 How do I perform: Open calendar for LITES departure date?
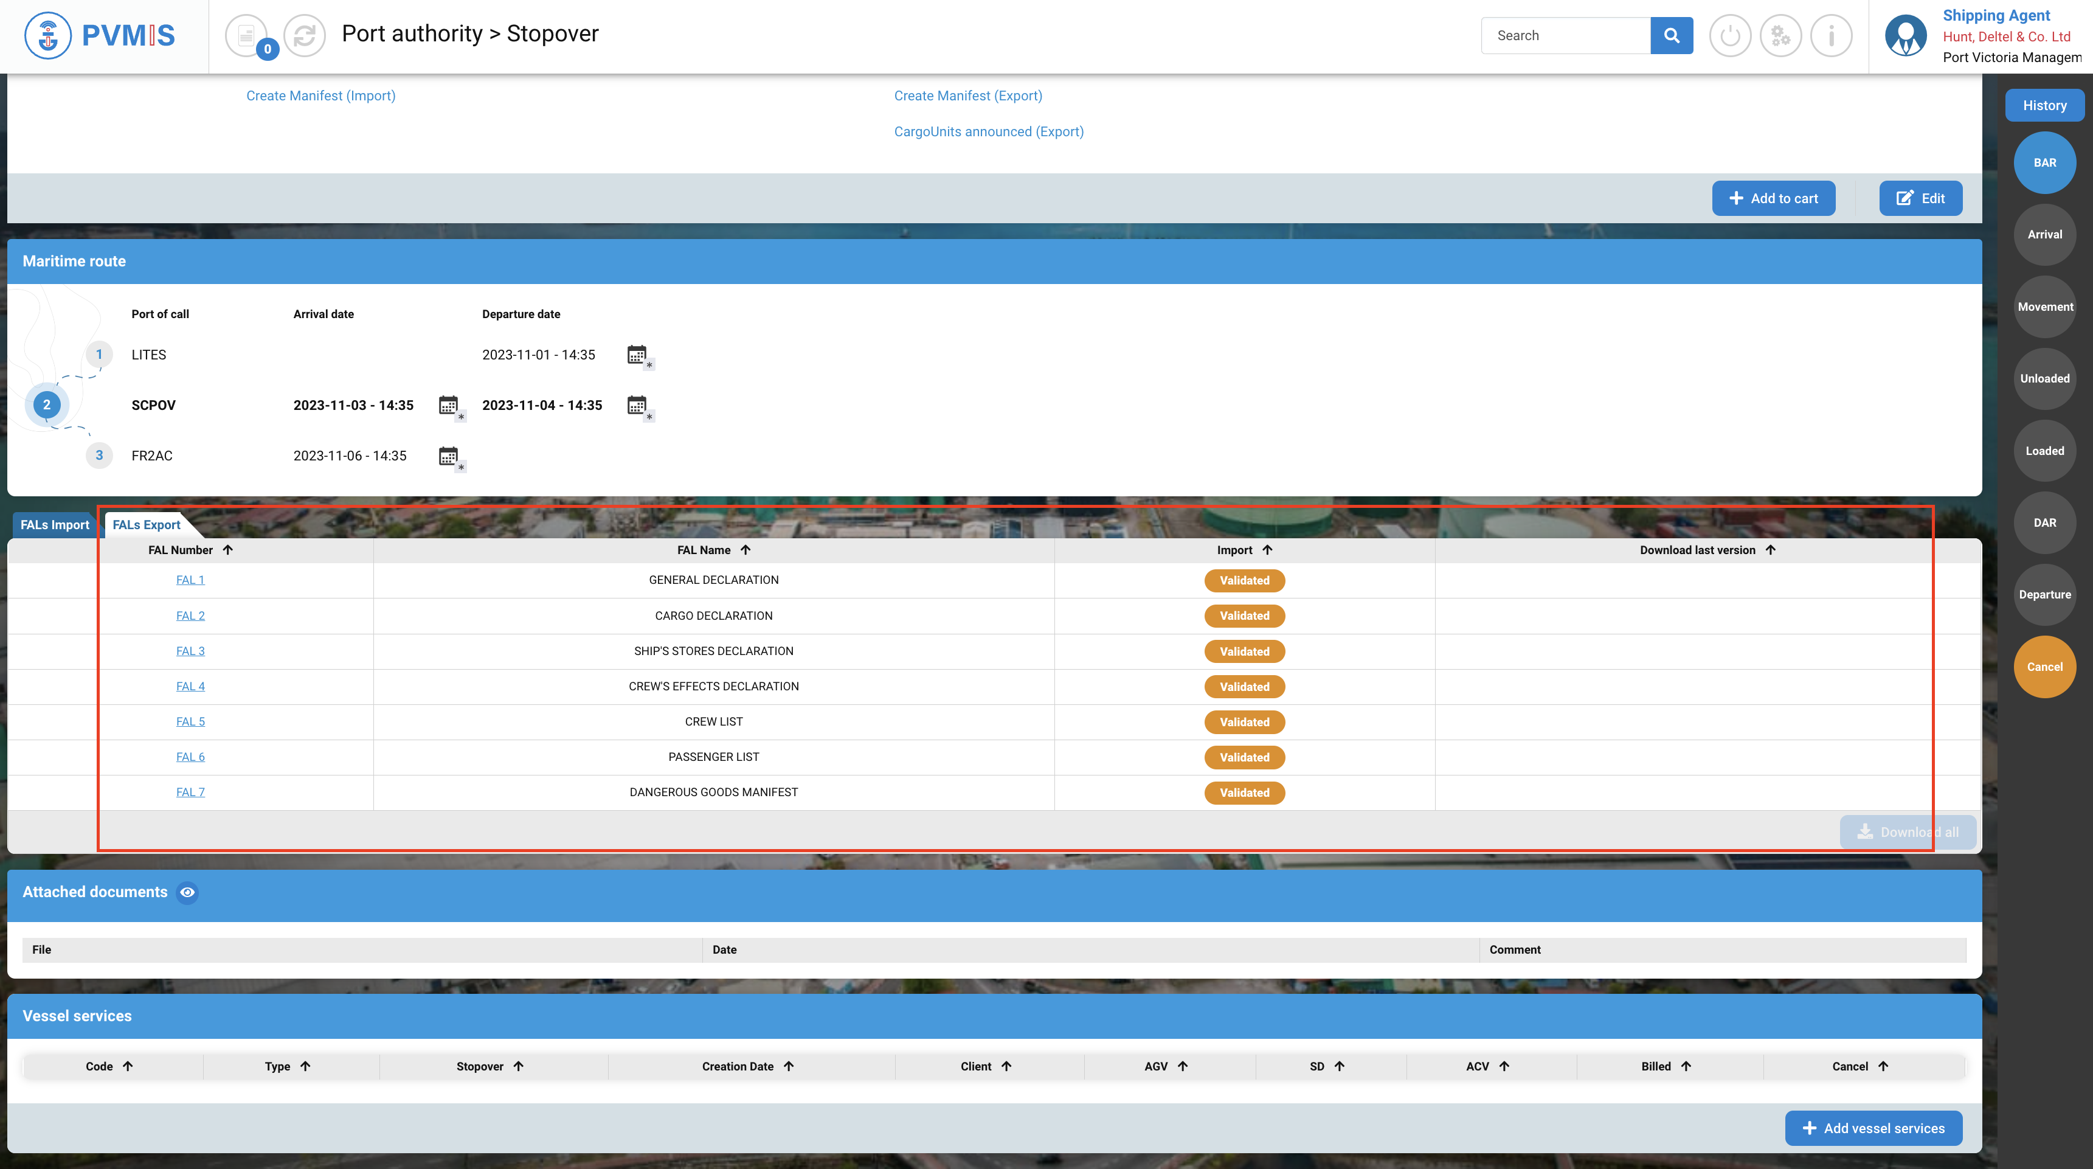(637, 355)
